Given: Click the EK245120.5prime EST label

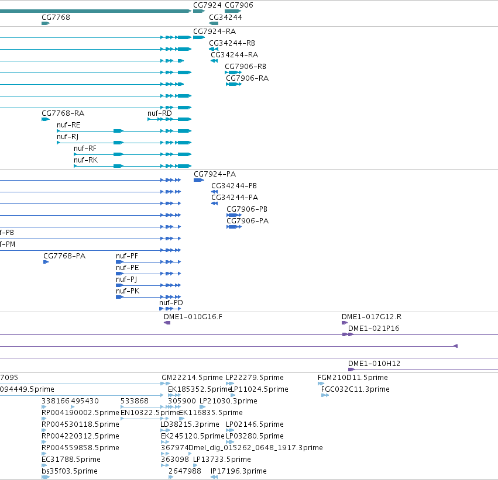Looking at the screenshot, I should (193, 437).
